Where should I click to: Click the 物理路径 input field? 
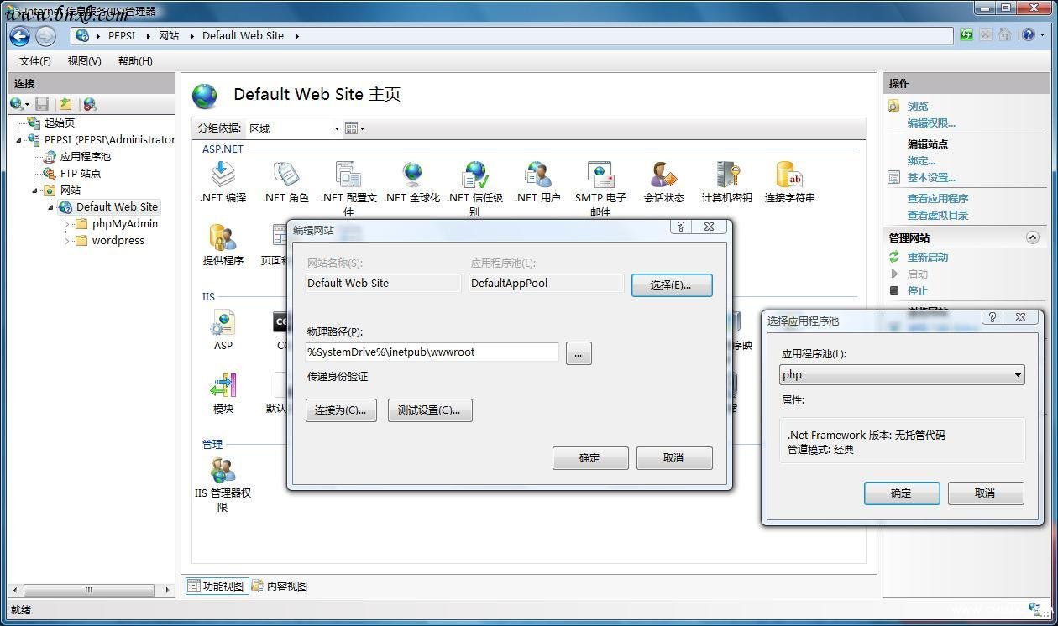[x=431, y=352]
